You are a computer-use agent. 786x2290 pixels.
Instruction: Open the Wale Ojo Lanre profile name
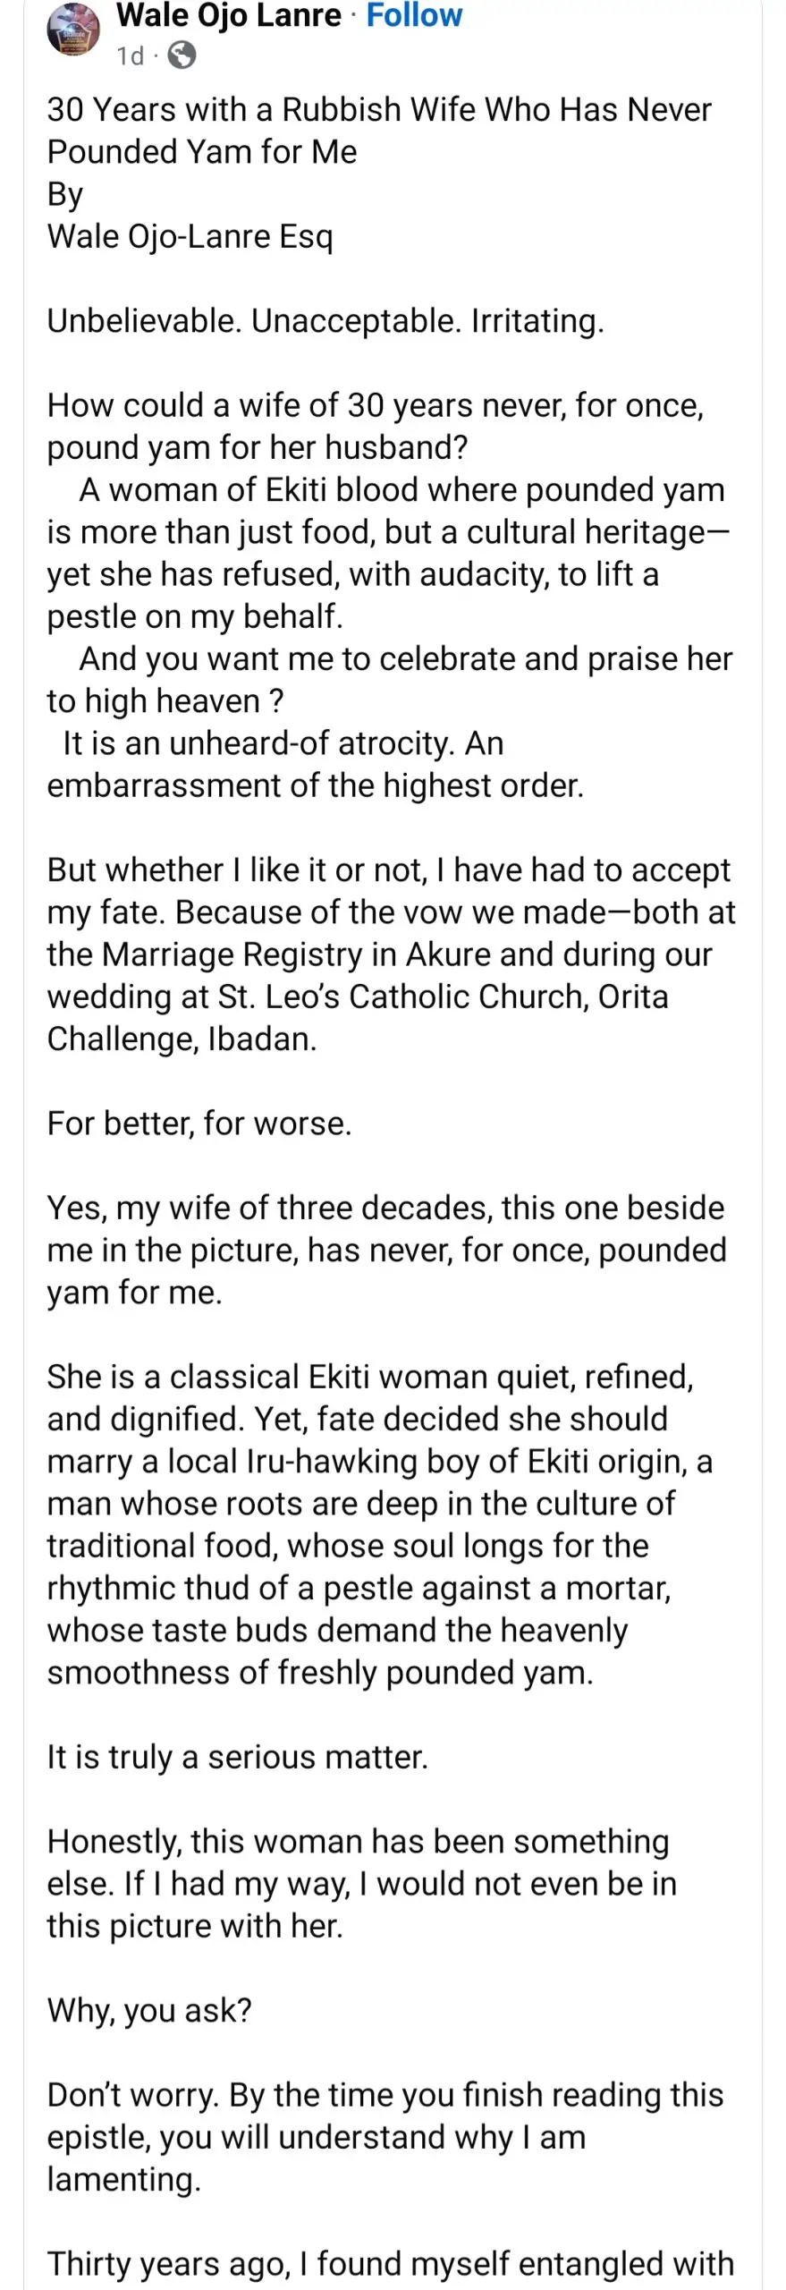[229, 15]
